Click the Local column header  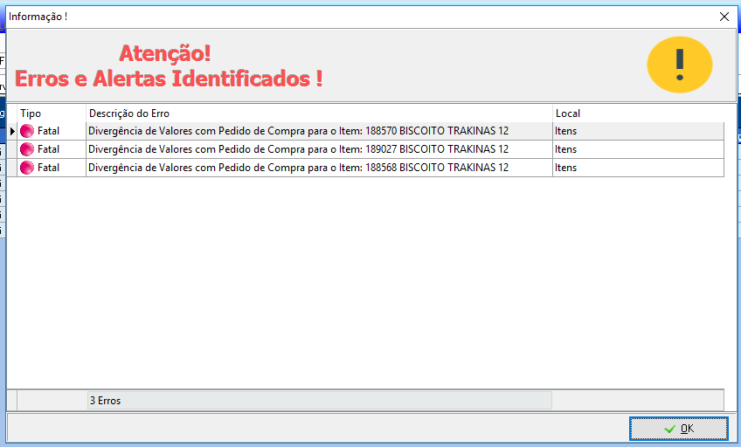638,113
